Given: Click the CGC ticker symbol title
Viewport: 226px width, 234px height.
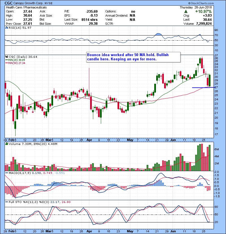Looking at the screenshot, I should (x=8, y=3).
